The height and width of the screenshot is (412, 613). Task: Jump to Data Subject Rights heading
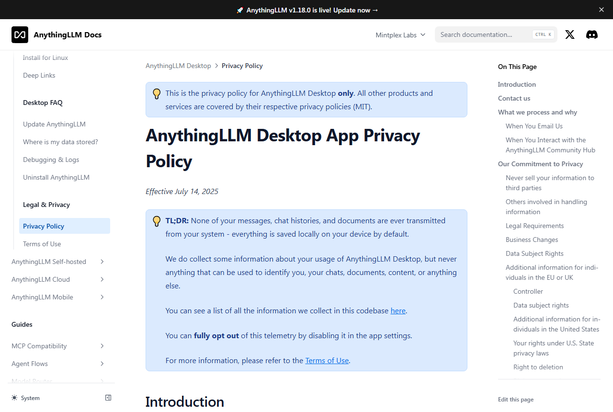pyautogui.click(x=534, y=253)
